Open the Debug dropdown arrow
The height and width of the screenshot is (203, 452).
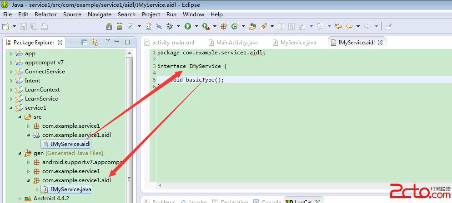click(x=178, y=26)
